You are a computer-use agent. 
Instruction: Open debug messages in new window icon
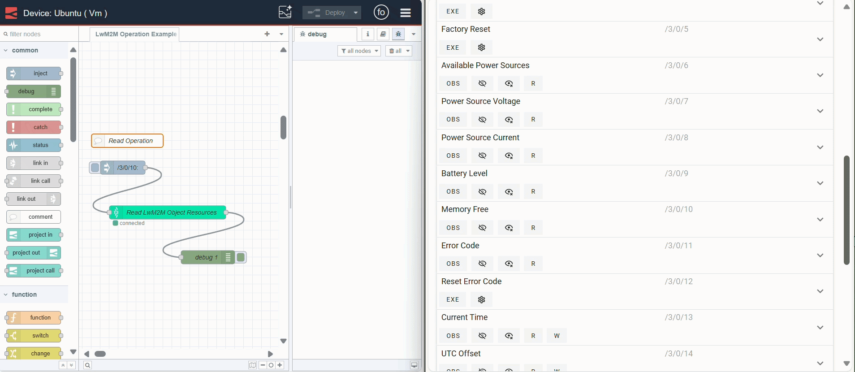pyautogui.click(x=414, y=365)
